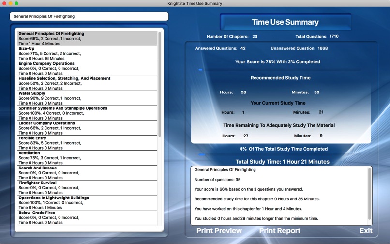Maximize the window with green button
The height and width of the screenshot is (244, 390).
click(16, 3)
